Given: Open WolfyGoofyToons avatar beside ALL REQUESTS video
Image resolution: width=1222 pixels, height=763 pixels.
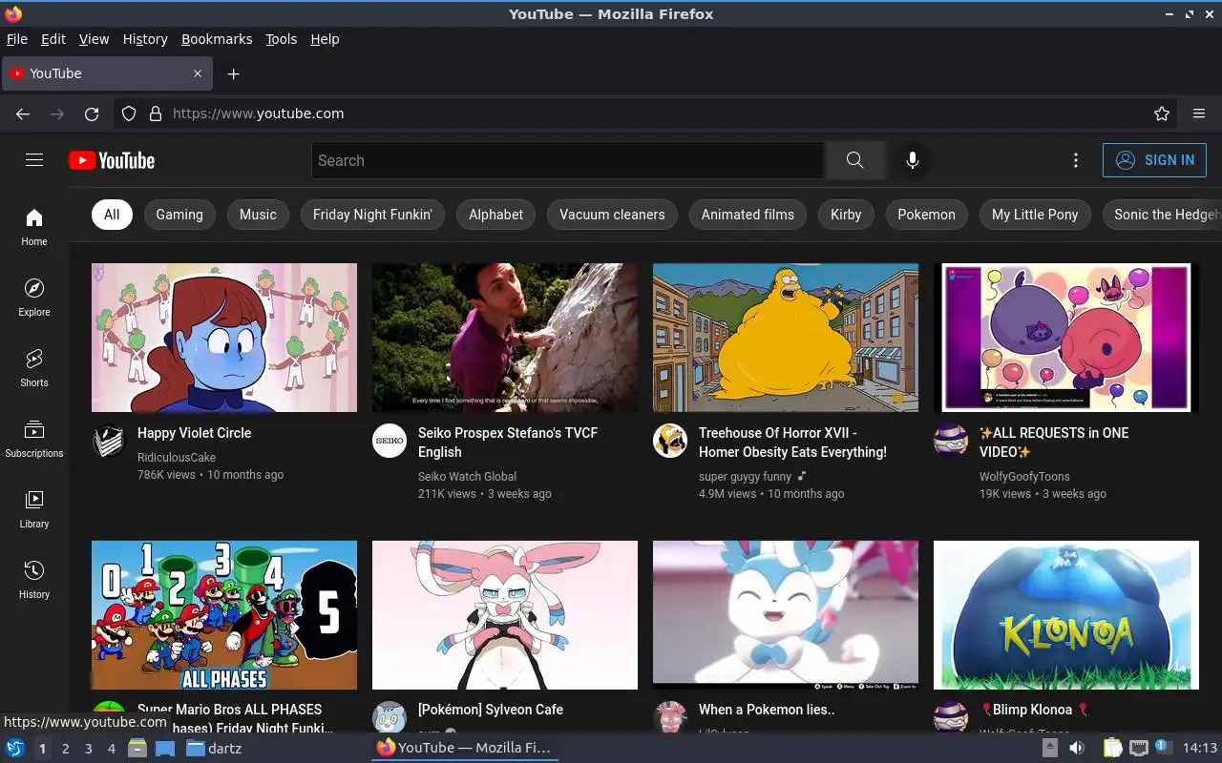Looking at the screenshot, I should [951, 441].
